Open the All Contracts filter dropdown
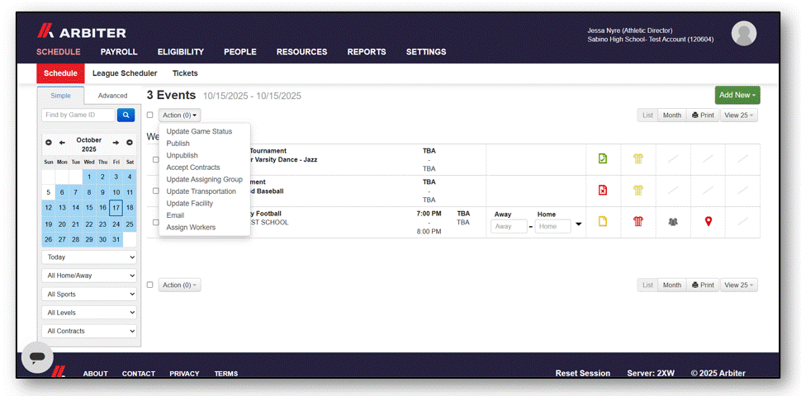This screenshot has height=396, width=801. pos(89,331)
